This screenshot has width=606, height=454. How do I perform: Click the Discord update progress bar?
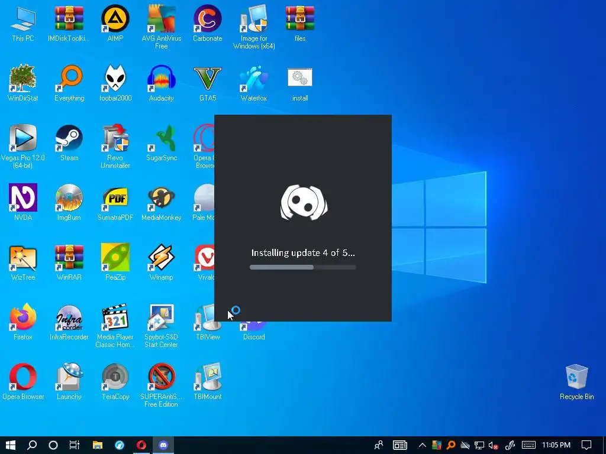pyautogui.click(x=302, y=267)
